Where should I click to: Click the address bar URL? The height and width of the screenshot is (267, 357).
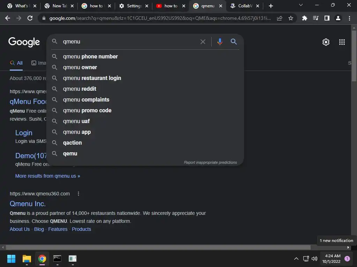click(160, 18)
